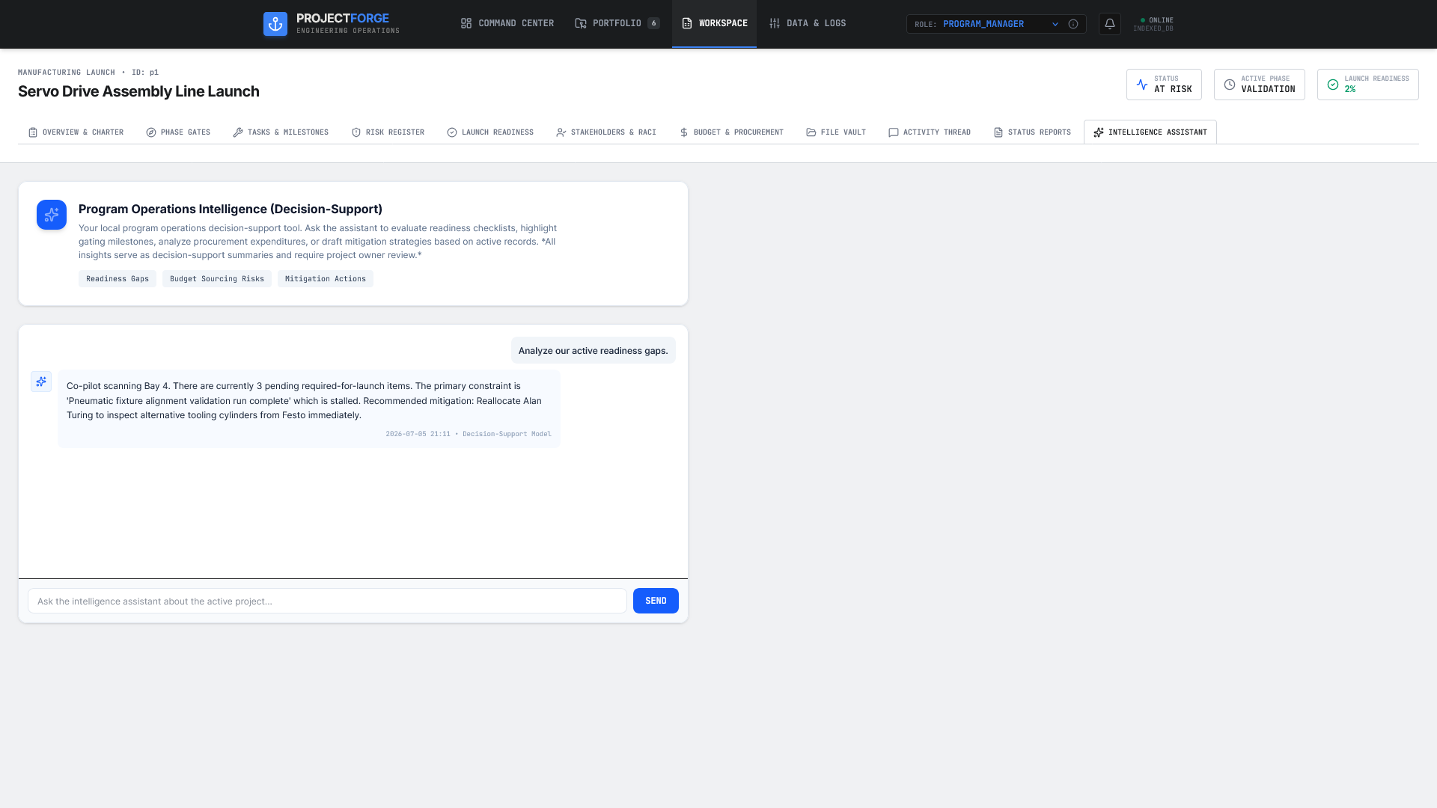This screenshot has width=1437, height=808.
Task: Click the assistant avatar beside the reply message
Action: (x=41, y=382)
